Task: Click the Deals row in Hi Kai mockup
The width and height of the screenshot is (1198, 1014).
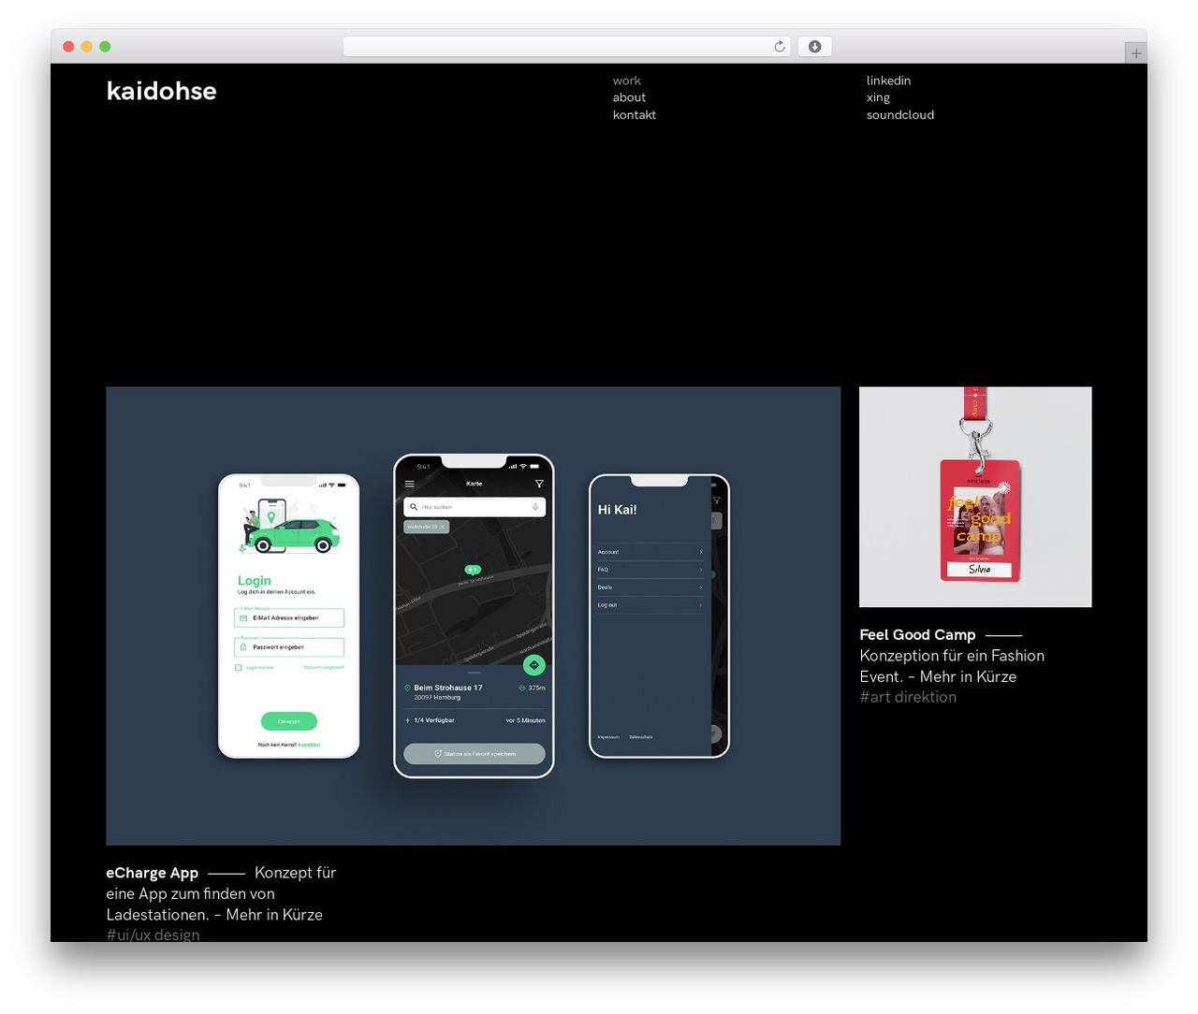Action: pyautogui.click(x=650, y=587)
